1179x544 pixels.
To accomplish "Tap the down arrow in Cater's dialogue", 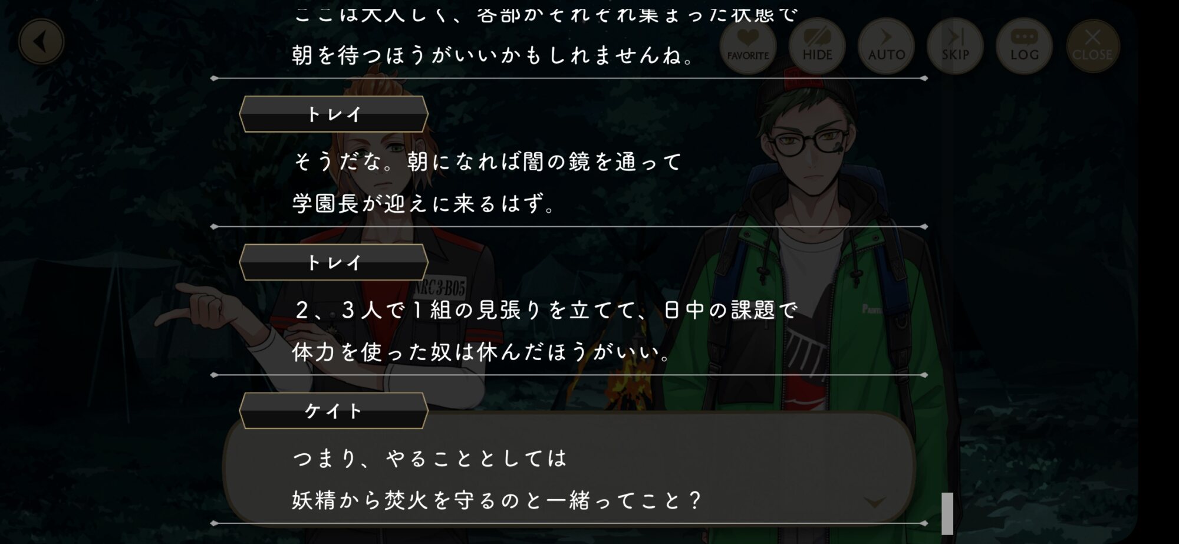I will pyautogui.click(x=874, y=502).
